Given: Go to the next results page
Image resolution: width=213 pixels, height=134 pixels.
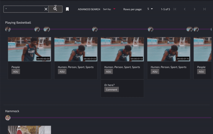Looking at the screenshot, I should [x=194, y=9].
